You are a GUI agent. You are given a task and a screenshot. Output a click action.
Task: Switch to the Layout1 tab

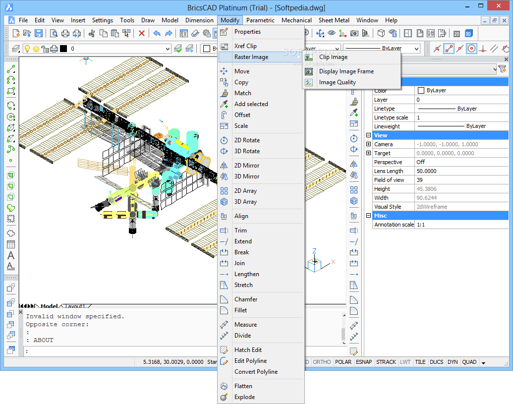(75, 306)
